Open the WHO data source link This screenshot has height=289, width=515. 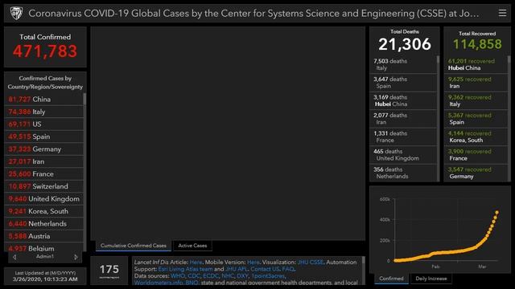[178, 276]
